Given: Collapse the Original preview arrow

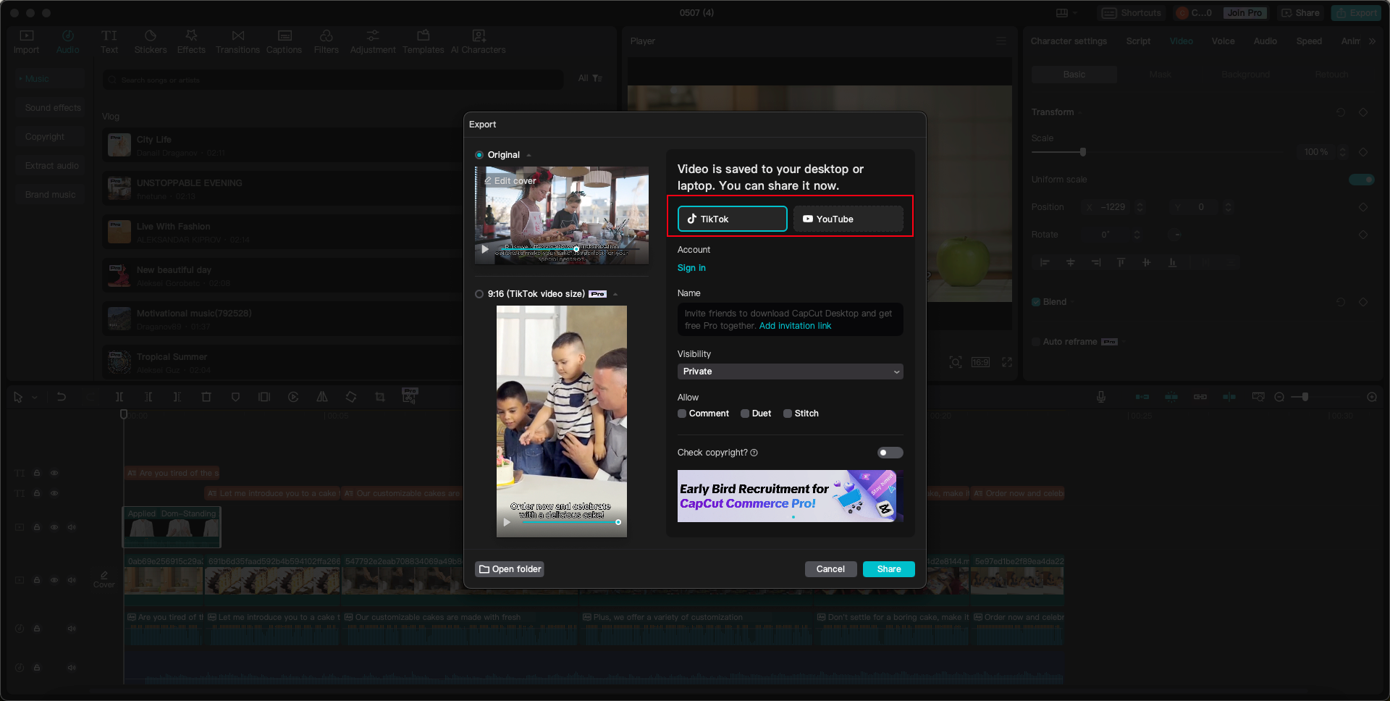Looking at the screenshot, I should coord(529,155).
